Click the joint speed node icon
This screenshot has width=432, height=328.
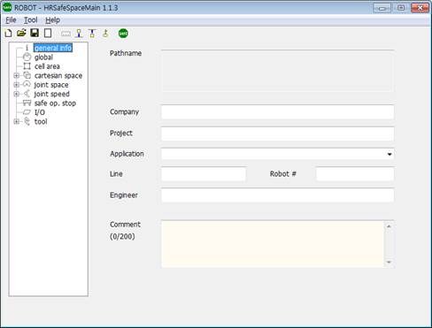[x=27, y=94]
